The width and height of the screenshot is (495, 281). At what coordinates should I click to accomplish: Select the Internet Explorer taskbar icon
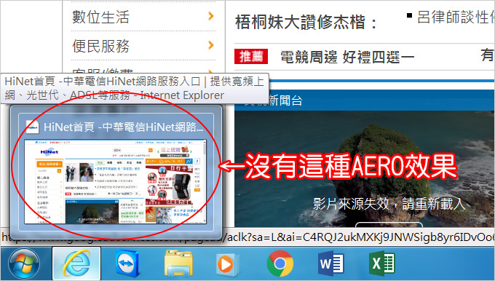click(x=76, y=264)
